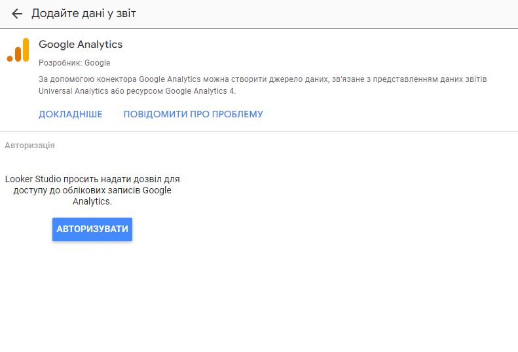Select the Google Analytics connector heading
518x352 pixels.
(x=81, y=45)
